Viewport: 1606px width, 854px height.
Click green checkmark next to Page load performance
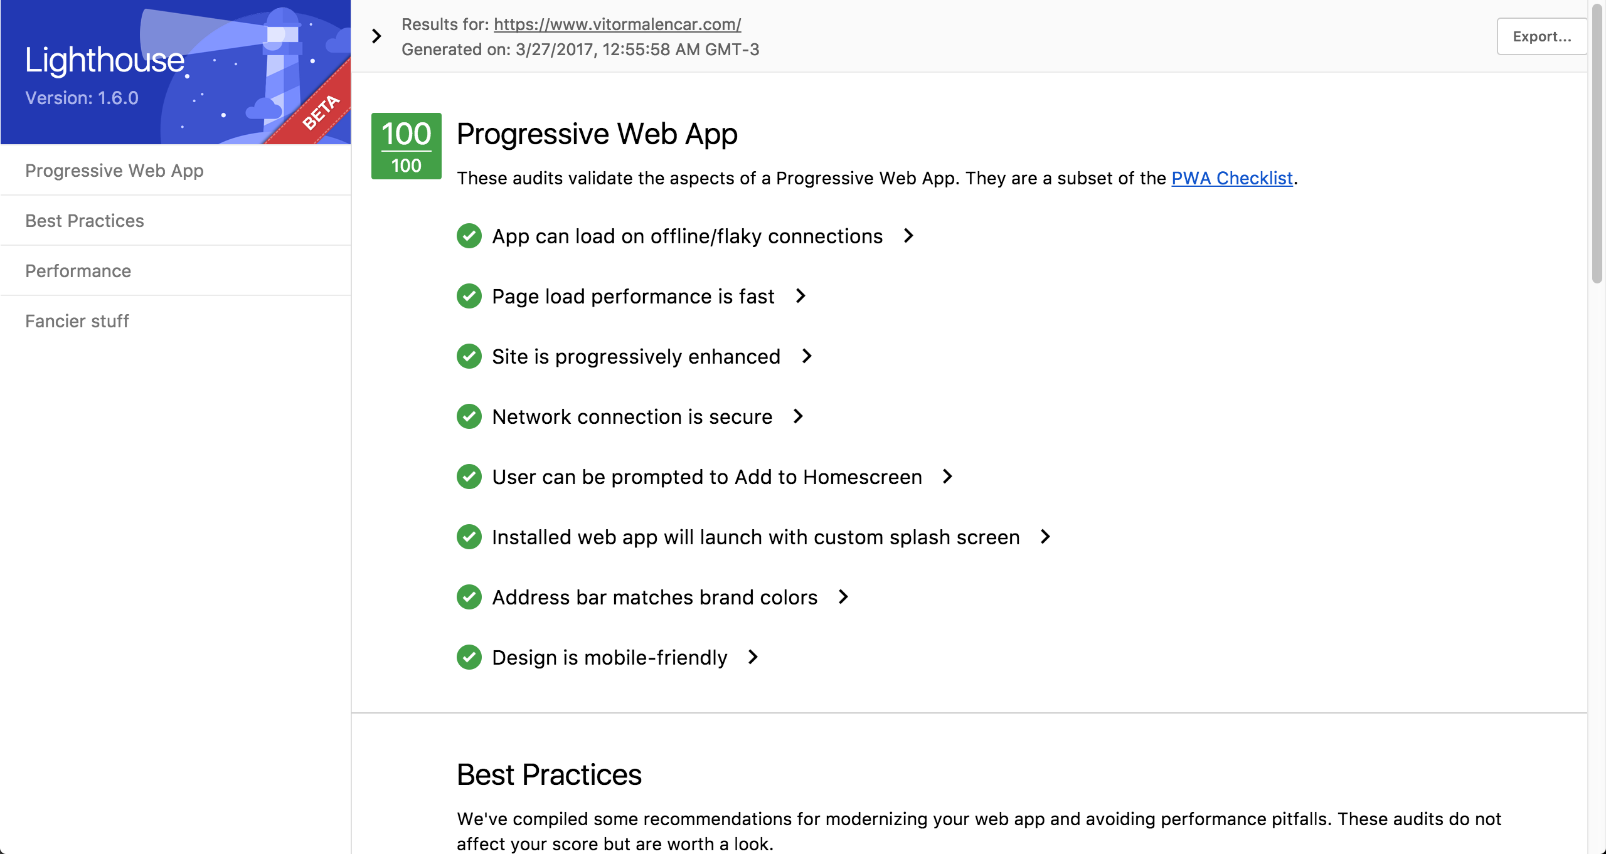pos(469,297)
